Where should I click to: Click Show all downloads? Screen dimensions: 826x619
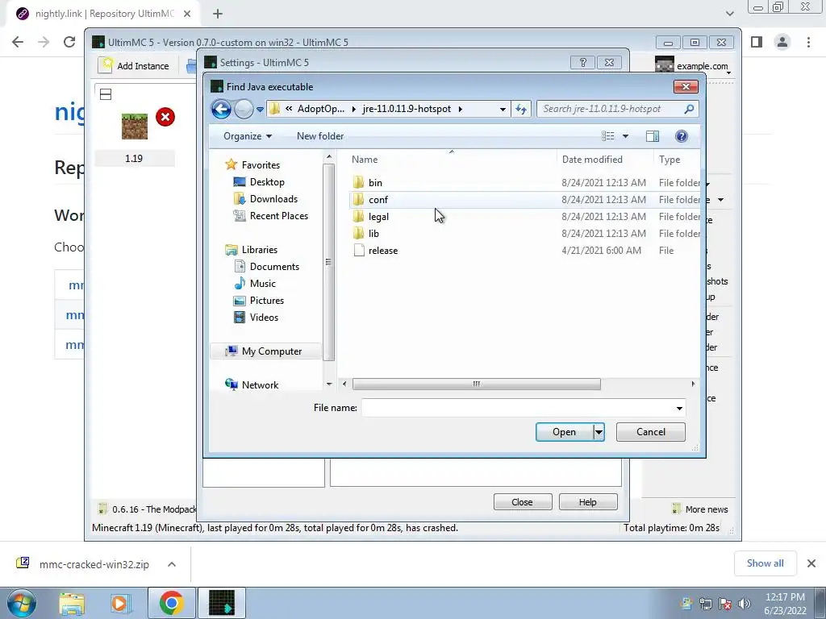click(x=765, y=563)
